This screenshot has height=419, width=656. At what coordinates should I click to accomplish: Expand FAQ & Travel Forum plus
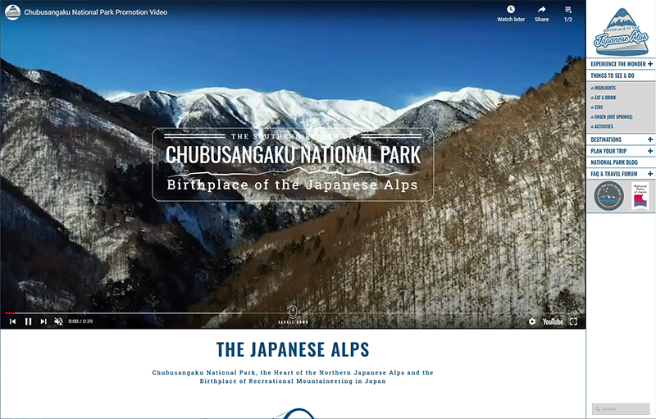click(650, 173)
